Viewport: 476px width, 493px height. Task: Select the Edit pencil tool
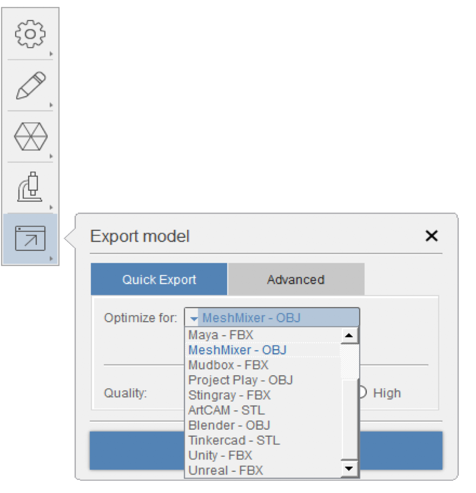tap(31, 84)
